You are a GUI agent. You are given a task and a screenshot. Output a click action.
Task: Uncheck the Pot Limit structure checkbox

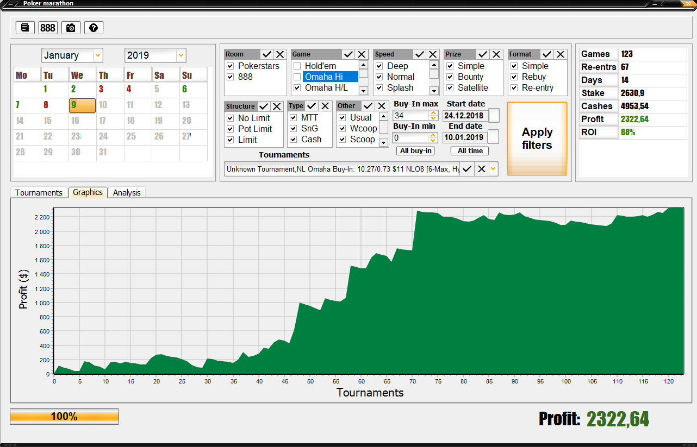click(231, 129)
